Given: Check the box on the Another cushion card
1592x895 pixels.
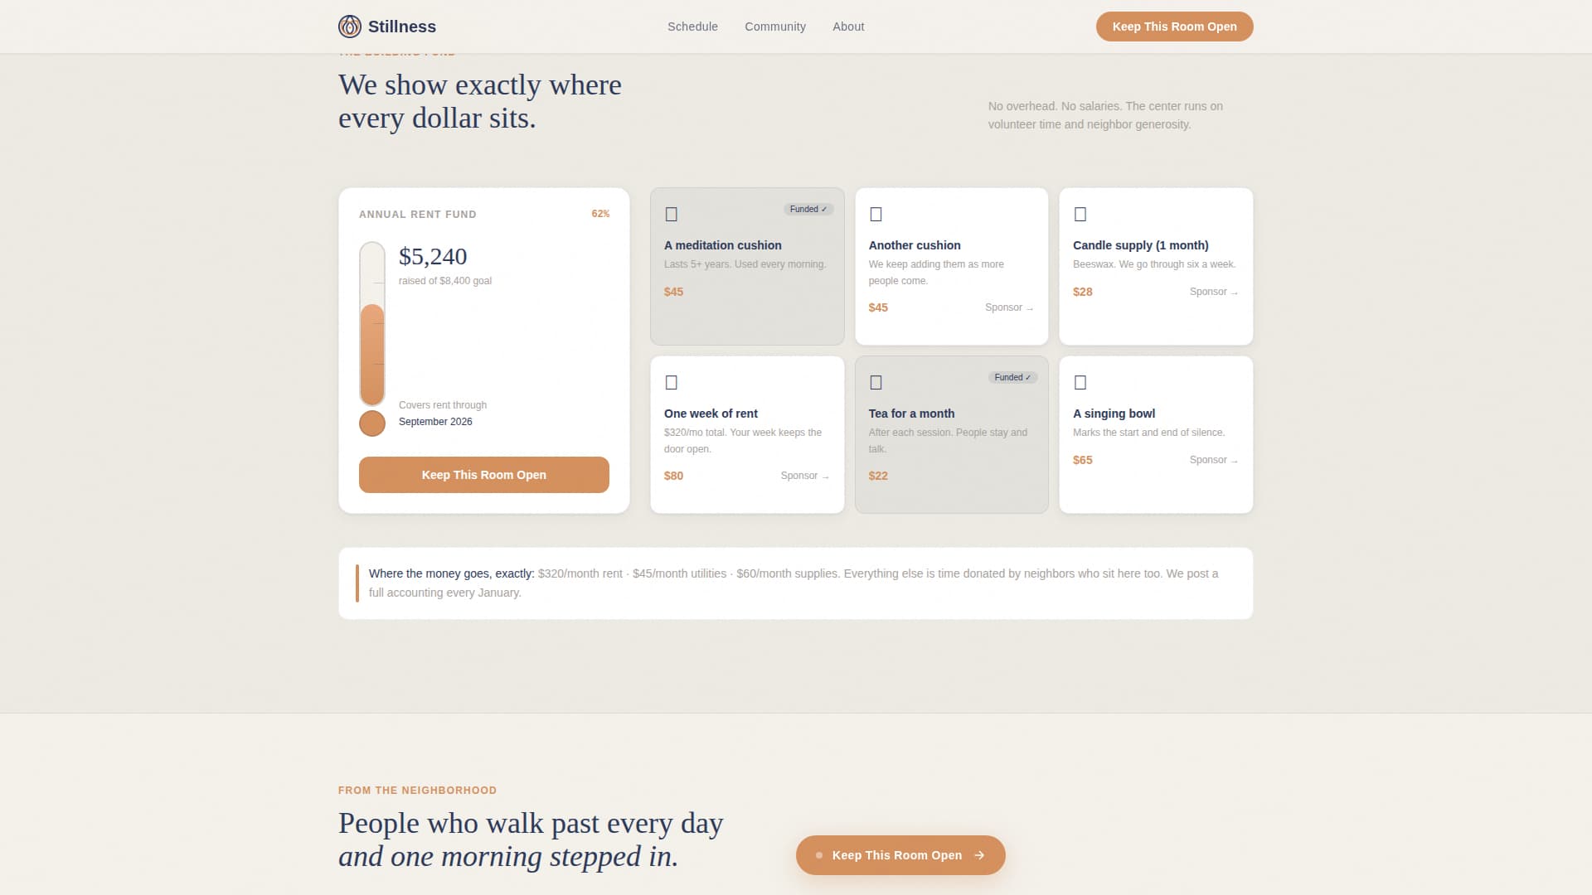Looking at the screenshot, I should click(x=876, y=214).
